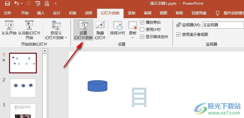Open the 插入 ribbon tab
The width and height of the screenshot is (244, 118).
(41, 13)
